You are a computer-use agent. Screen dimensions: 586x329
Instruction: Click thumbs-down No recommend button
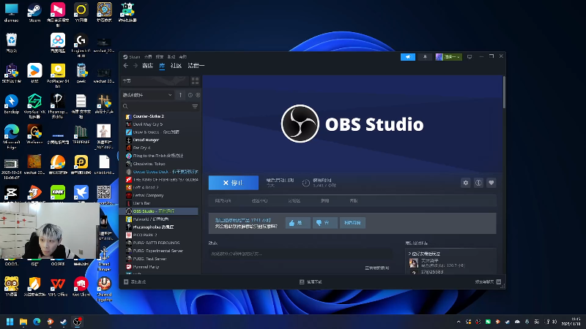(x=325, y=223)
